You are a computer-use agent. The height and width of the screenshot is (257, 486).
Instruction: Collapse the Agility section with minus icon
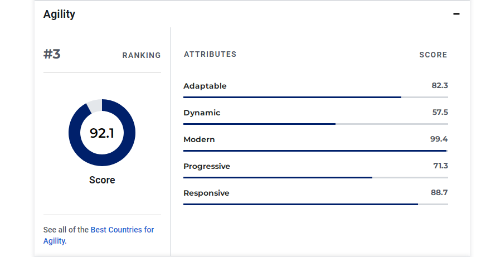tap(456, 14)
